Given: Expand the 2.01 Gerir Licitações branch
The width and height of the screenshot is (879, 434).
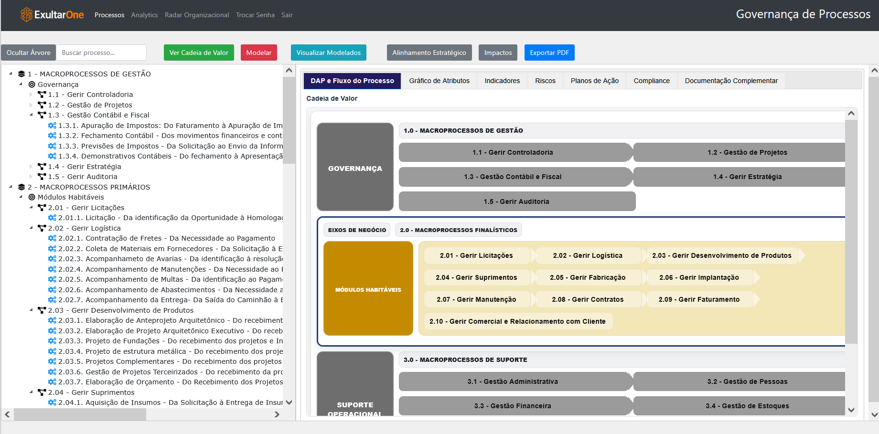Looking at the screenshot, I should [31, 207].
